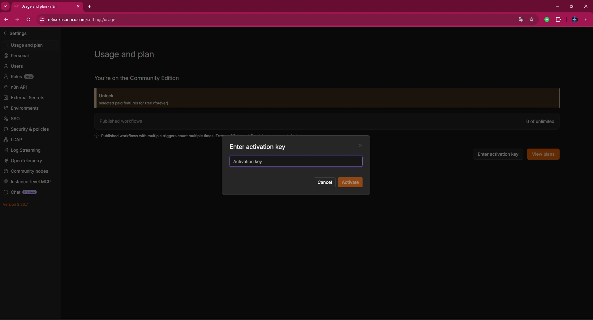Click 'You're on the Community Edition' text

[x=136, y=78]
